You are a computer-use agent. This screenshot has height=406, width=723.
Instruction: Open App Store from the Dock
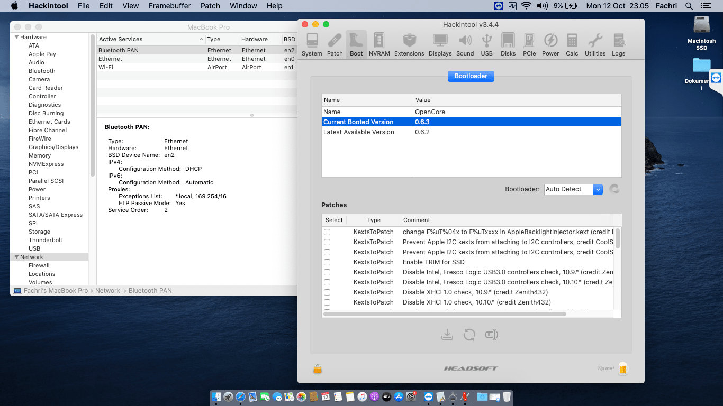click(399, 397)
